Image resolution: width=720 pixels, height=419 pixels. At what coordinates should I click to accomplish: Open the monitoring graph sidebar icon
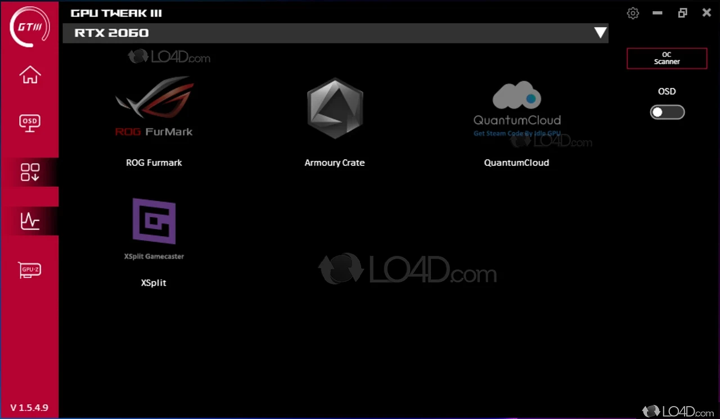coord(30,221)
